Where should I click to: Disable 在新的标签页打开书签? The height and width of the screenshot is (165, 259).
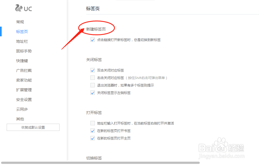pos(92,131)
